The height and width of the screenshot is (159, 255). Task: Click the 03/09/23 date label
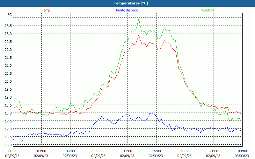[242, 156]
